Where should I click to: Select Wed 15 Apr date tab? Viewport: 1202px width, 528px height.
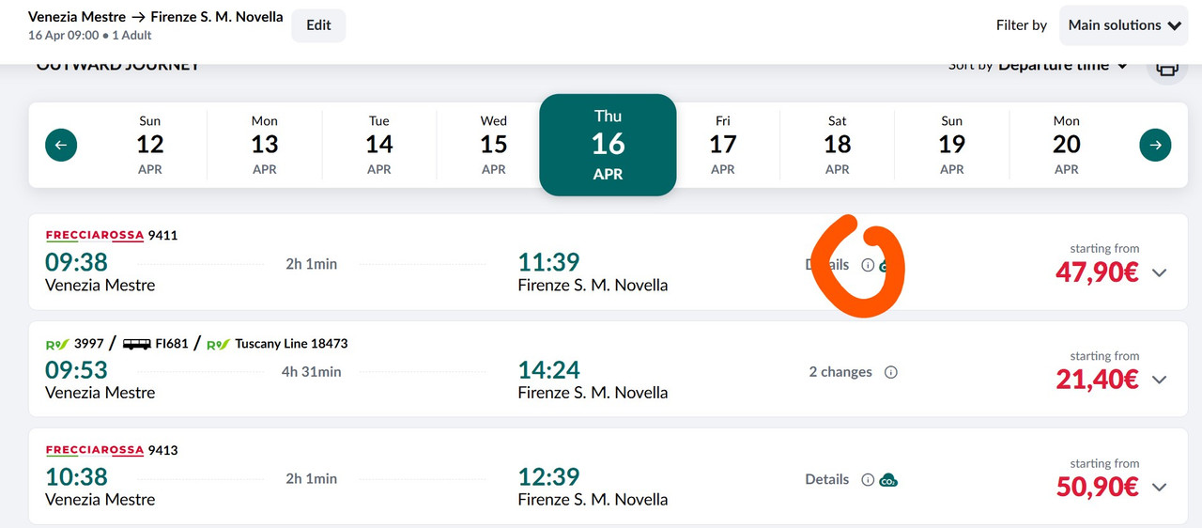494,145
